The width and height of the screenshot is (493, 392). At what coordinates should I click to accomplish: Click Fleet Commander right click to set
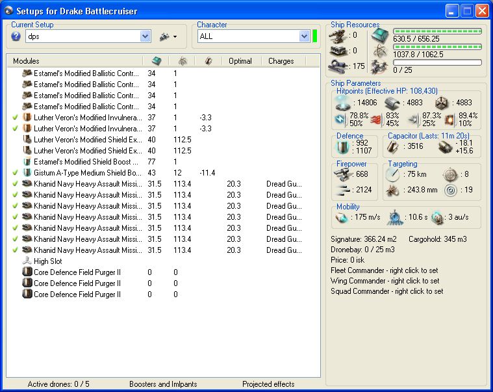383,270
